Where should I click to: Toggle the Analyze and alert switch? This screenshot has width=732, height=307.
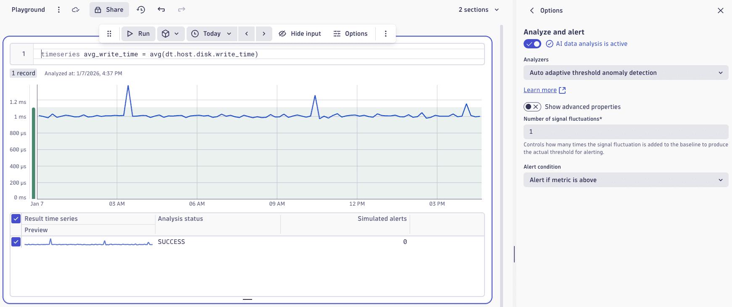pos(532,44)
